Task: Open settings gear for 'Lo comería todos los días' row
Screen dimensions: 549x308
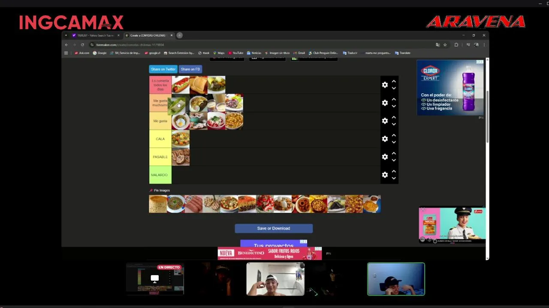Action: [x=385, y=85]
